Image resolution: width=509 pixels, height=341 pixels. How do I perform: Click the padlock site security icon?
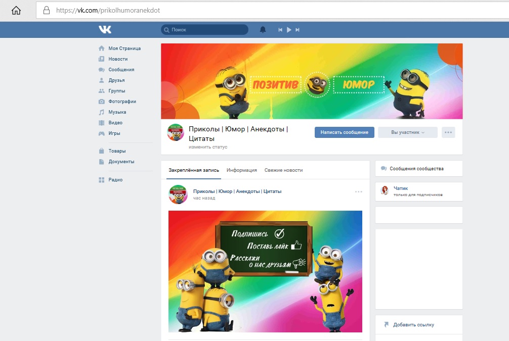pos(47,11)
